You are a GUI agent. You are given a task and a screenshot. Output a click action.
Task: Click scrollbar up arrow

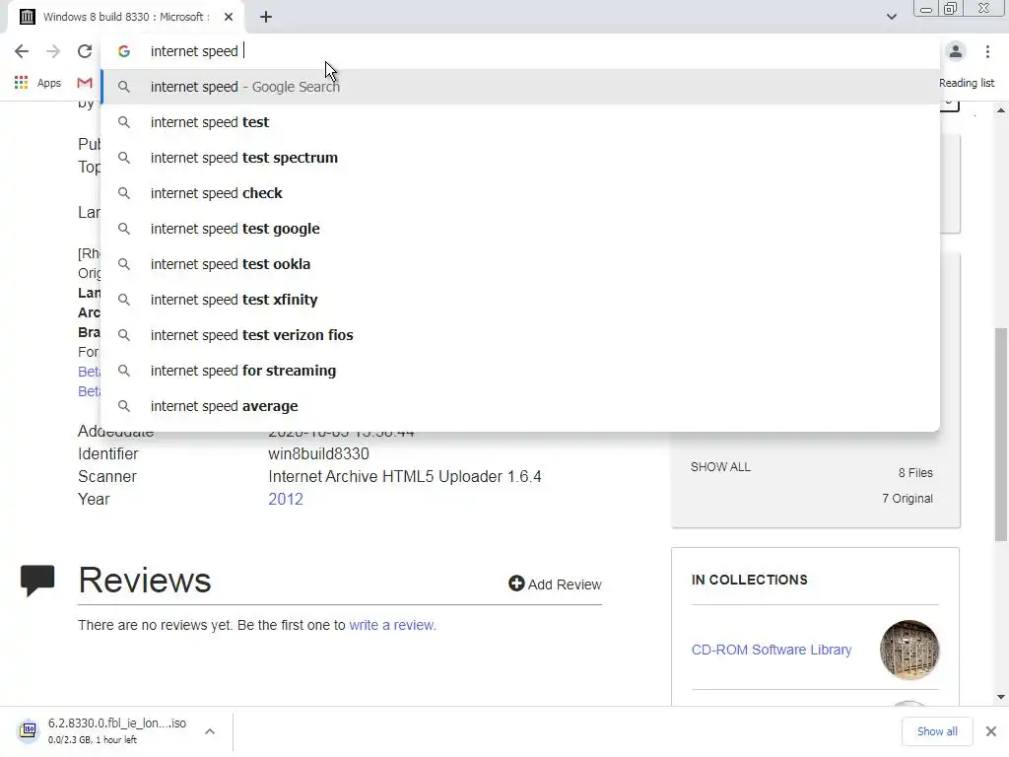coord(1001,110)
